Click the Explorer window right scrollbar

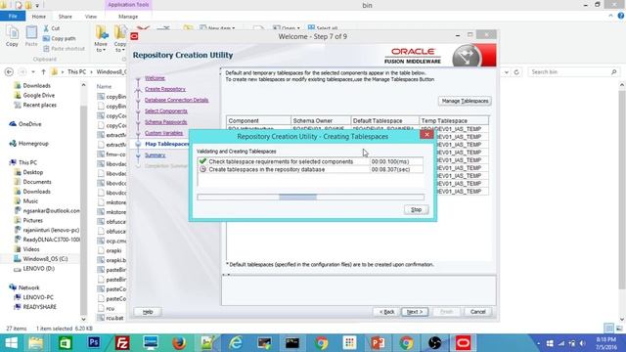tap(622, 201)
